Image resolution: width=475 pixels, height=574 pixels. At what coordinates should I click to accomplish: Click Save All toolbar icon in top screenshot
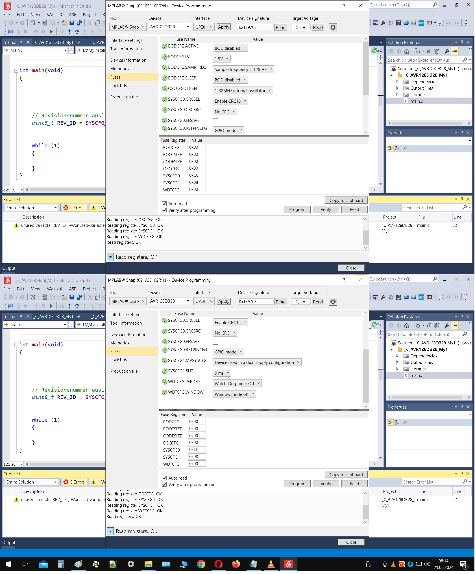(x=79, y=23)
